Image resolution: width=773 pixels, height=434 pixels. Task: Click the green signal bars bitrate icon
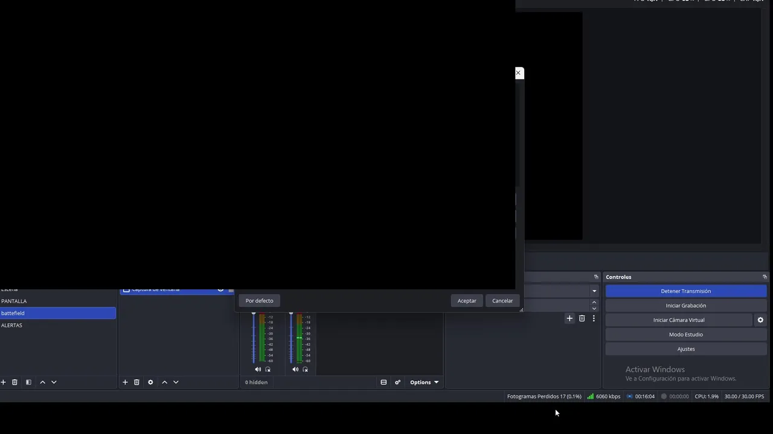tap(590, 397)
